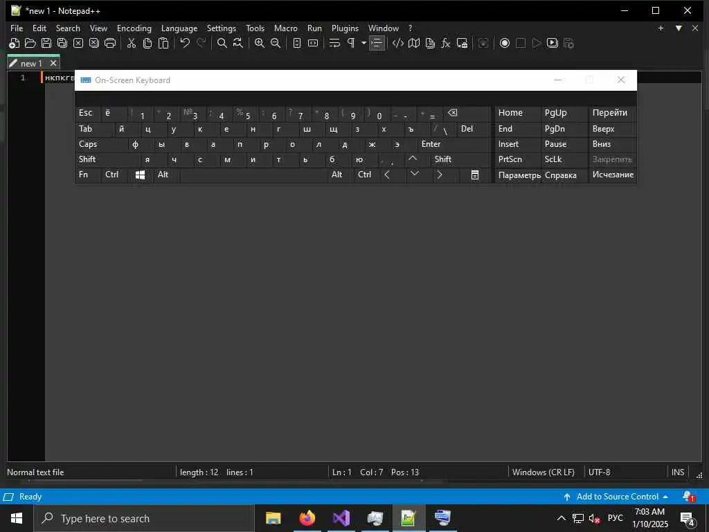
Task: Click the Перейти key
Action: coord(613,113)
